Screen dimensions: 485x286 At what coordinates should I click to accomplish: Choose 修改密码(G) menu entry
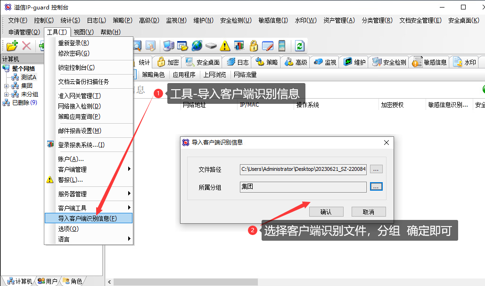click(89, 53)
